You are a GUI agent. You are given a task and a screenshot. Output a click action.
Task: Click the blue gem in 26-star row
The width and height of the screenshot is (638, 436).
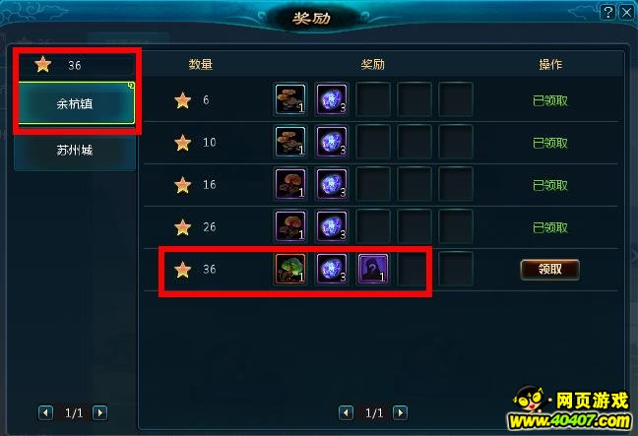[332, 226]
